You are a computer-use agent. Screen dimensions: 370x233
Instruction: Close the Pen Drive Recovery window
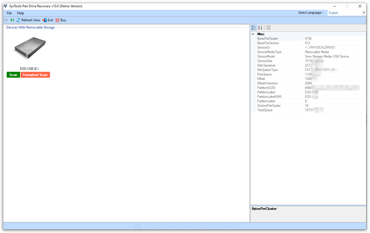point(360,6)
